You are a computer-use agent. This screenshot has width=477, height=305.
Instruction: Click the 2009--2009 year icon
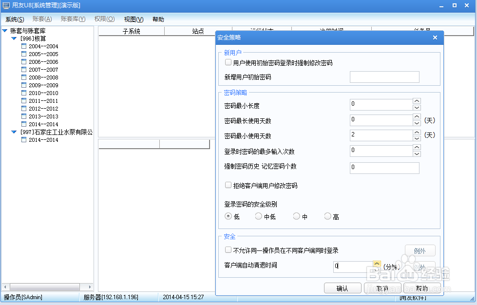24,85
